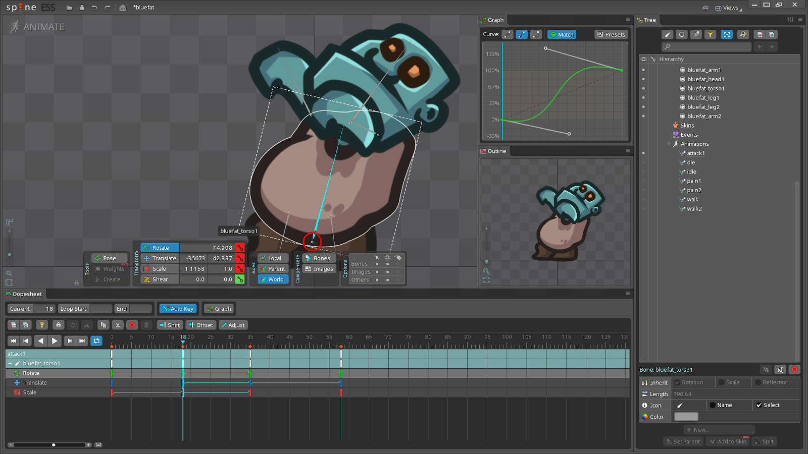Collapse the bluefat_torso1 track in the Dopesheet
The image size is (808, 454).
[10, 363]
